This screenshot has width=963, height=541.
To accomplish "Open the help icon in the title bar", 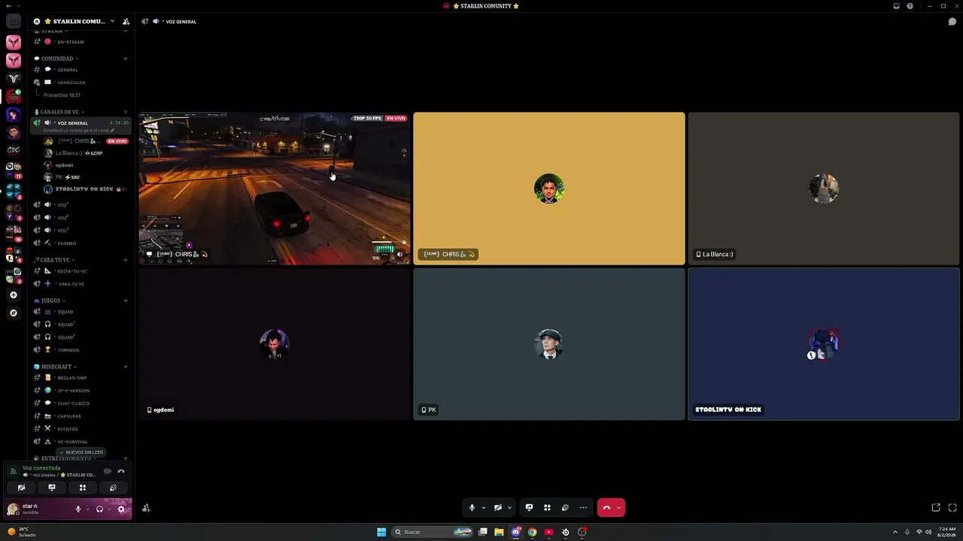I will pyautogui.click(x=910, y=6).
